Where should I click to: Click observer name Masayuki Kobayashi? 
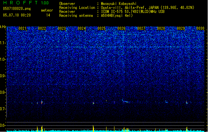click(119, 4)
